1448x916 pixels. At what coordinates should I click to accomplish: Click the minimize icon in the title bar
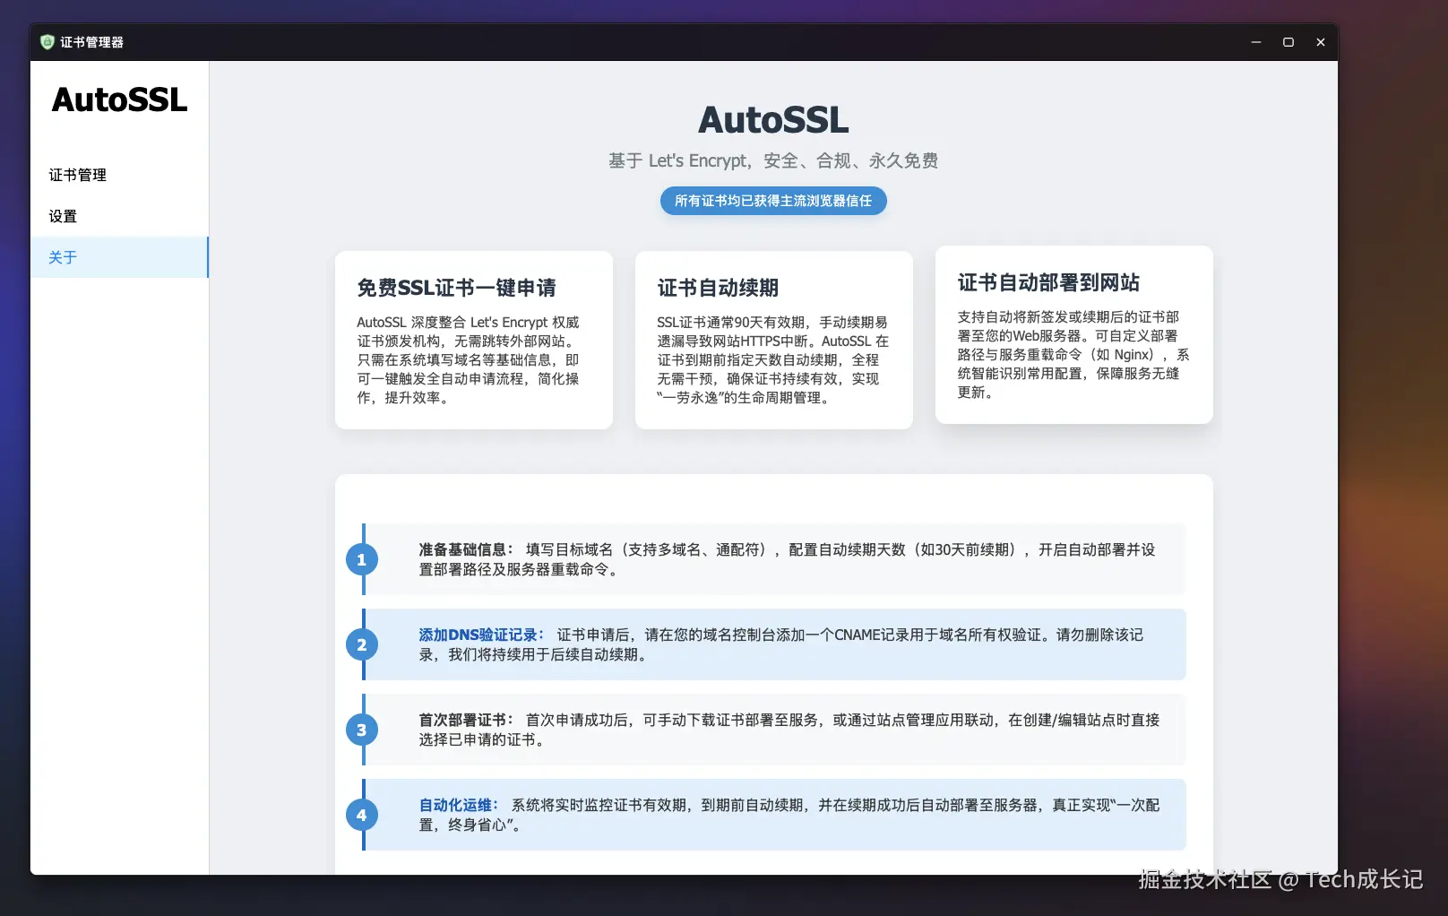[1256, 41]
